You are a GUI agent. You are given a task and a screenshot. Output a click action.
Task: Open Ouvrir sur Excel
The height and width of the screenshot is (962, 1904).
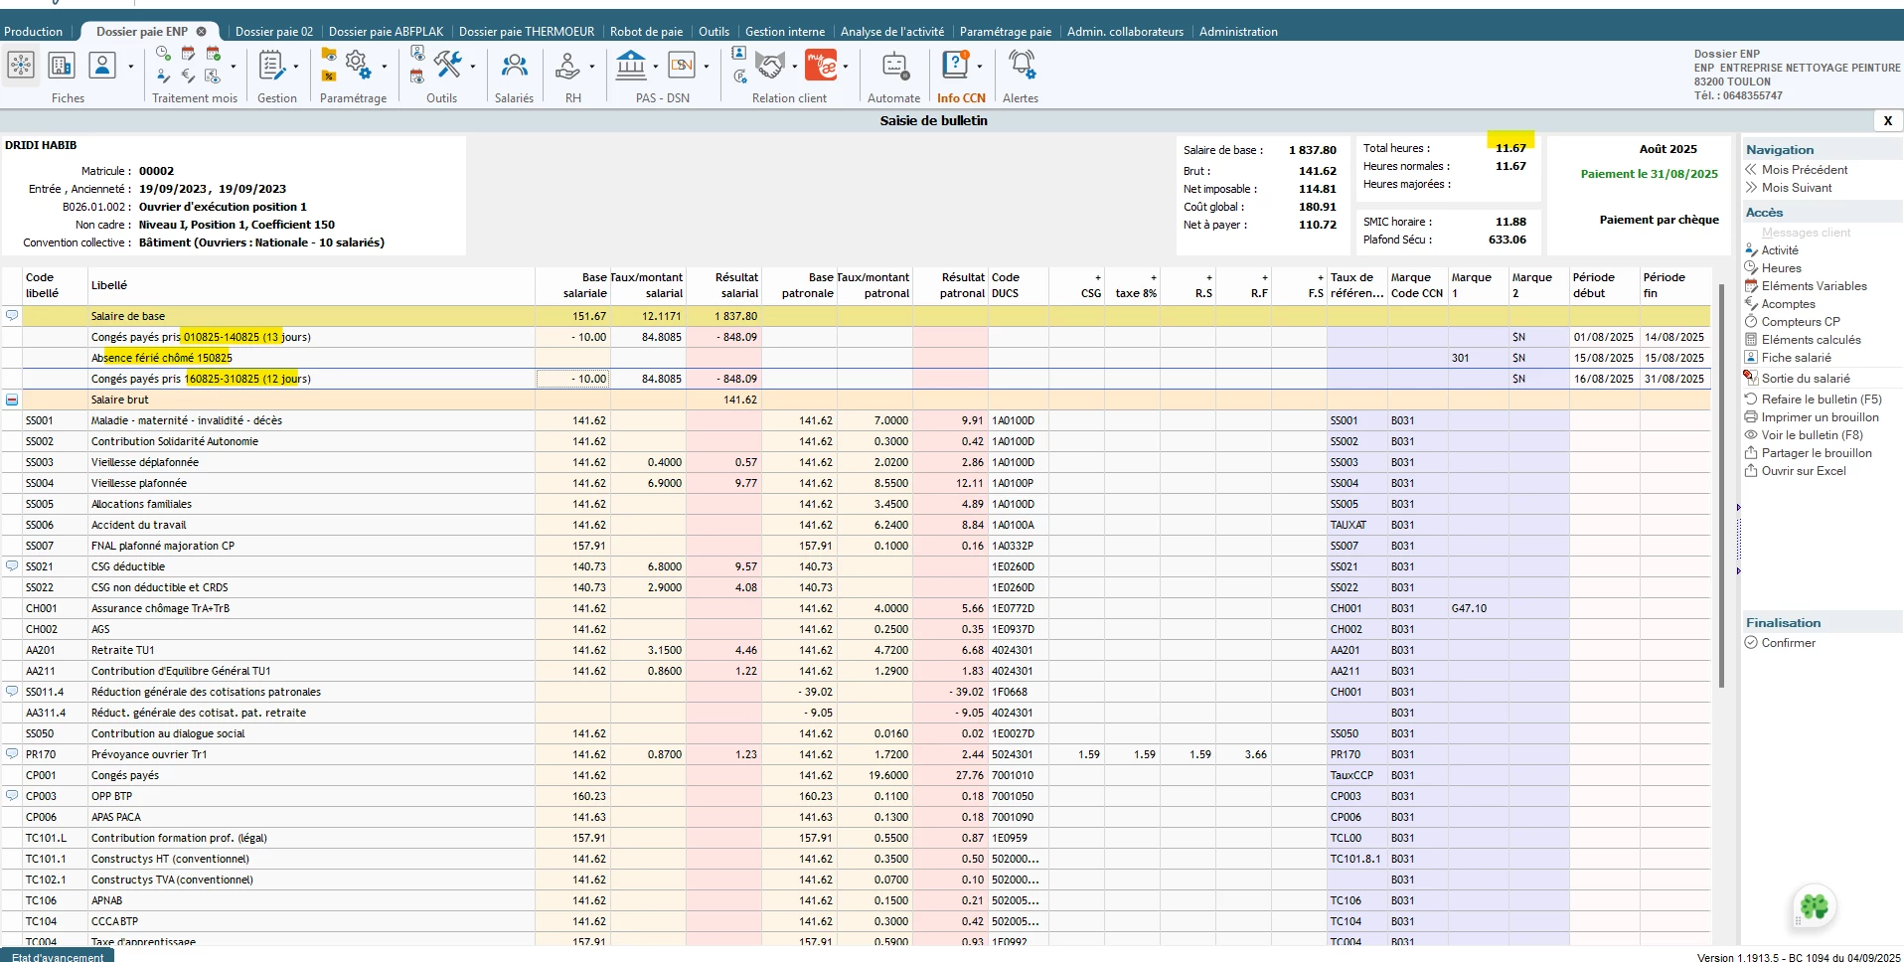click(1803, 471)
